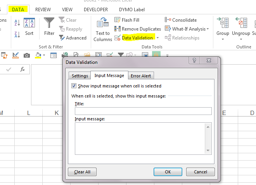Viewport: 256px width, 185px height.
Task: Click the Insert Function fx button
Action: coord(22,69)
